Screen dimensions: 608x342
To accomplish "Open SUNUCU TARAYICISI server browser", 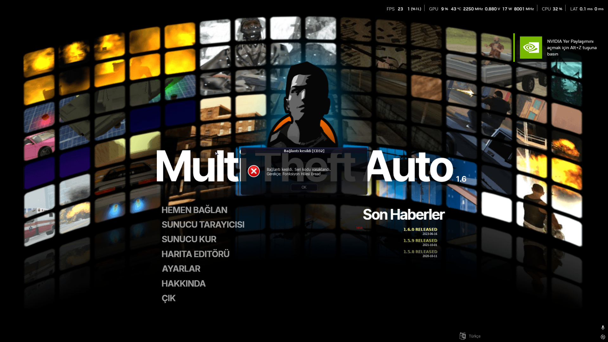I will [x=203, y=224].
